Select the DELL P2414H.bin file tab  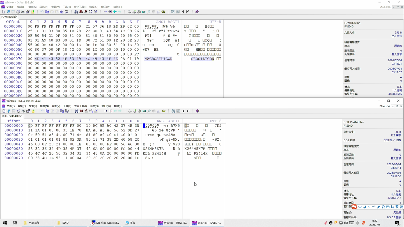point(12,116)
